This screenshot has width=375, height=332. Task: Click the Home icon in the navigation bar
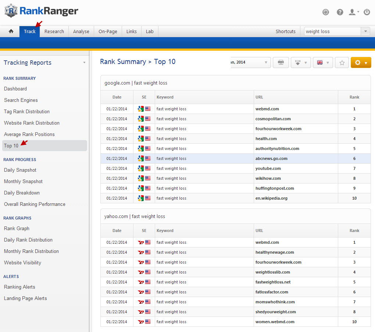tap(11, 32)
